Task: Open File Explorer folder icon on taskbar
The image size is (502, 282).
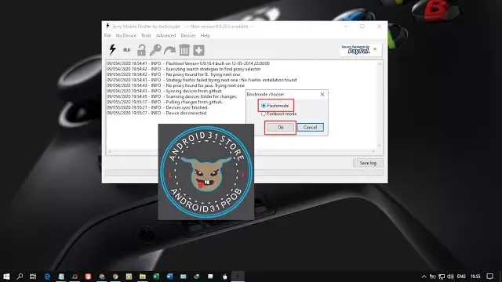Action: click(x=143, y=277)
